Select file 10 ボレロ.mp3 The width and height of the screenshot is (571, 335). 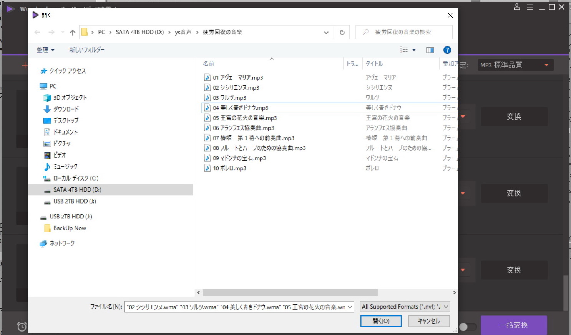point(229,168)
